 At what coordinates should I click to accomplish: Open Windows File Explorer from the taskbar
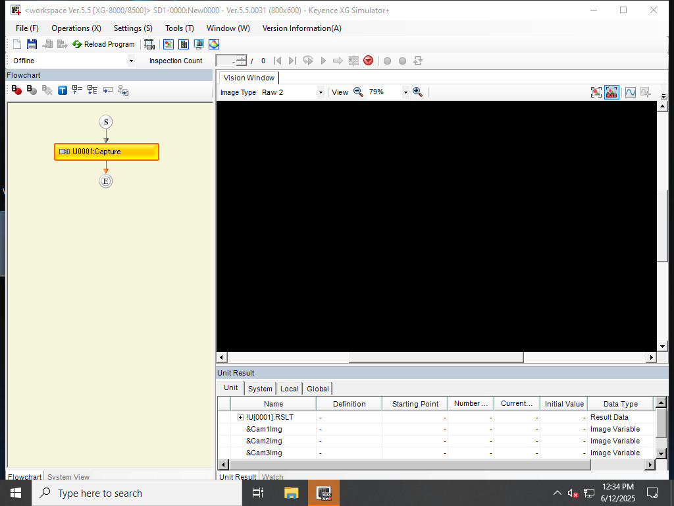[x=291, y=493]
